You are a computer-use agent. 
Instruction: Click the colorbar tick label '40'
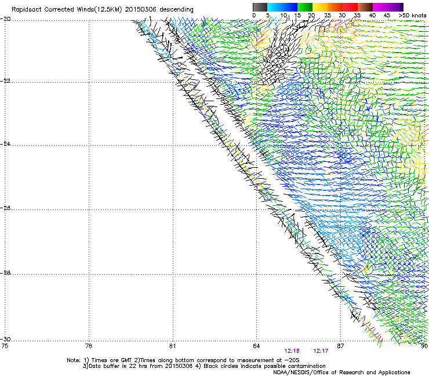coord(372,16)
